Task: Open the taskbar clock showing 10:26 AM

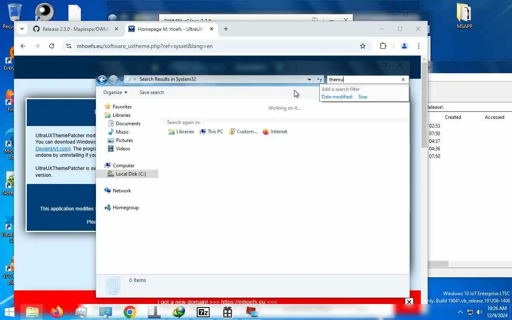Action: (497, 312)
